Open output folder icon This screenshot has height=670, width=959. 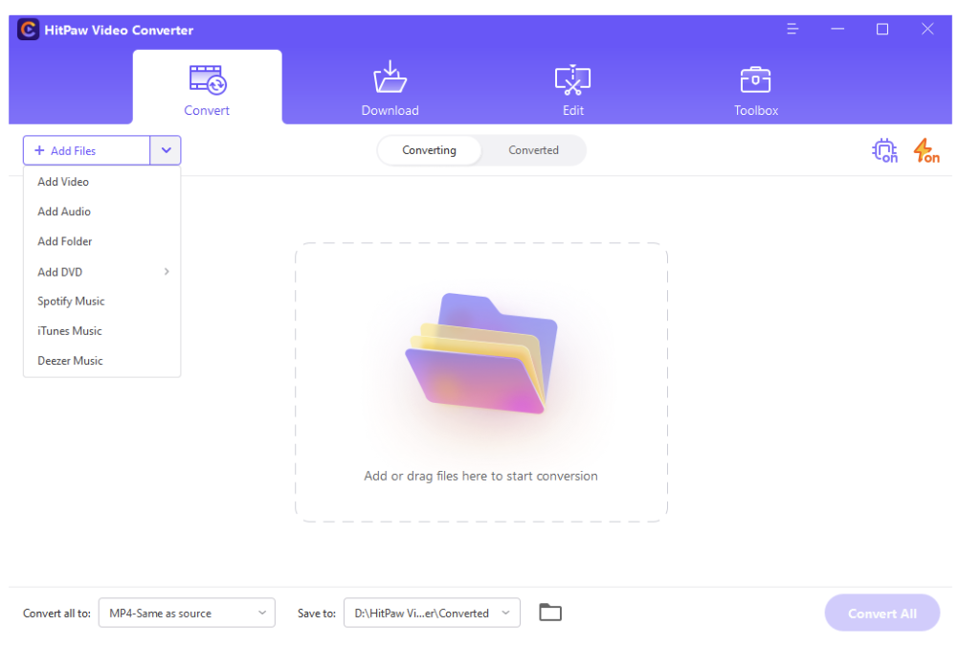(550, 613)
